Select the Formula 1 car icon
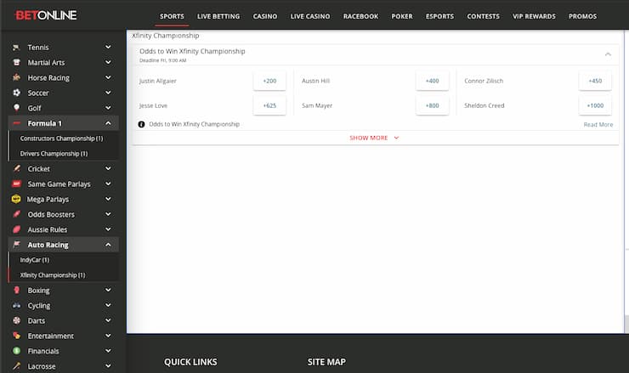The width and height of the screenshot is (629, 373). coord(16,123)
